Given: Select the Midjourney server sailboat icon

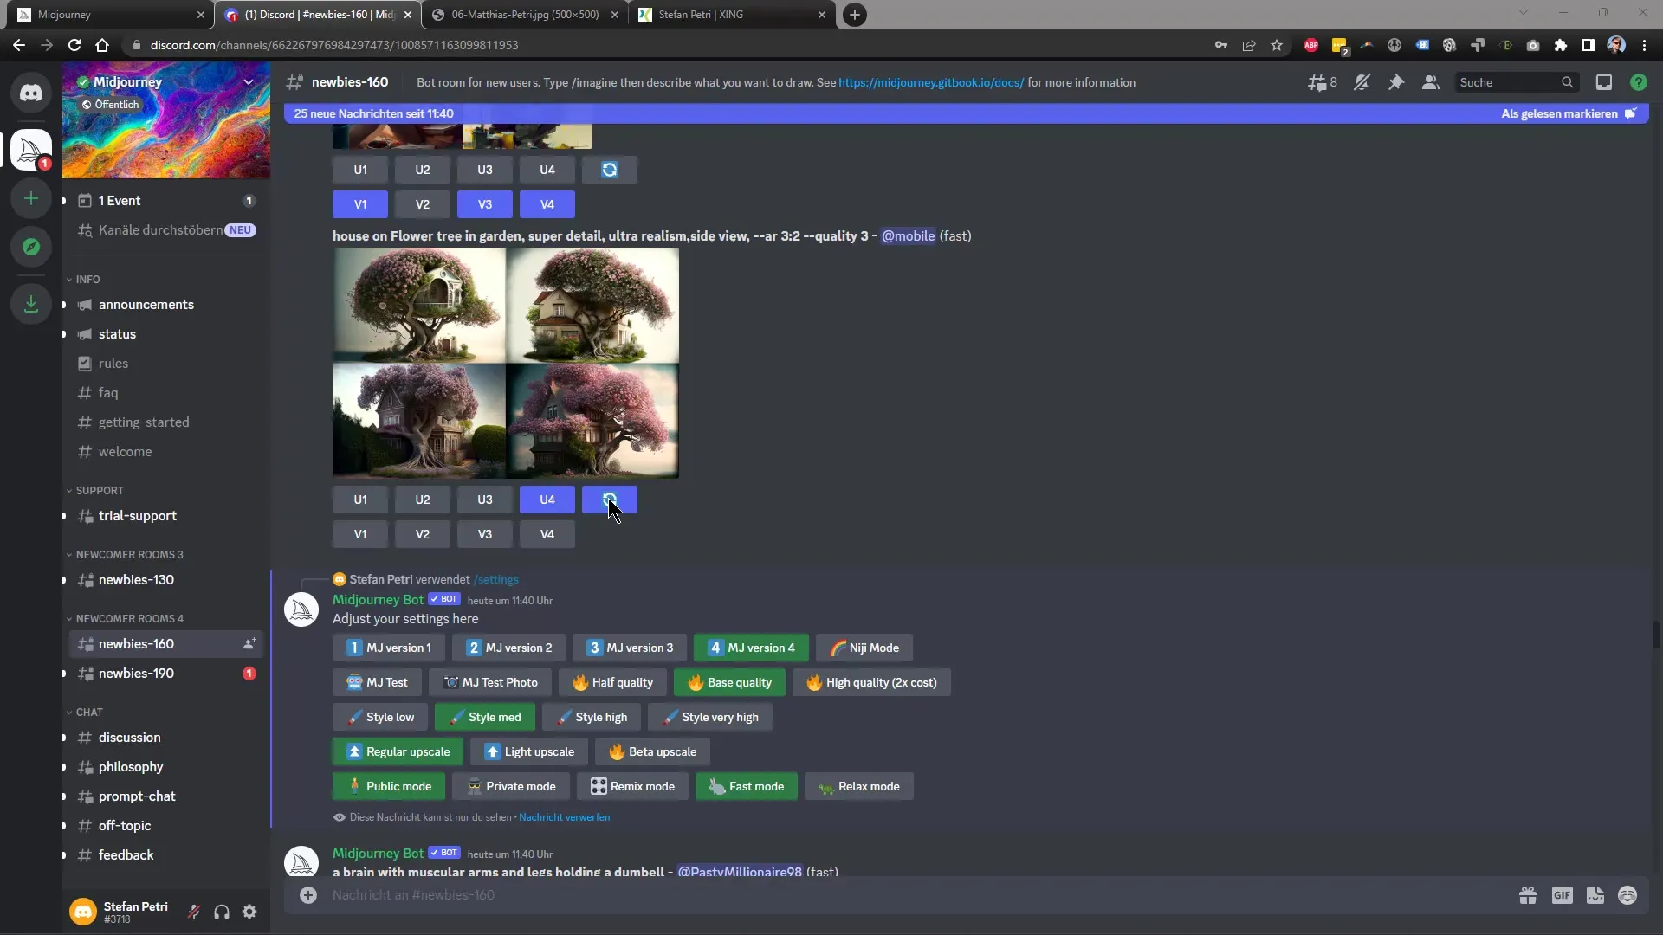Looking at the screenshot, I should click(x=31, y=150).
